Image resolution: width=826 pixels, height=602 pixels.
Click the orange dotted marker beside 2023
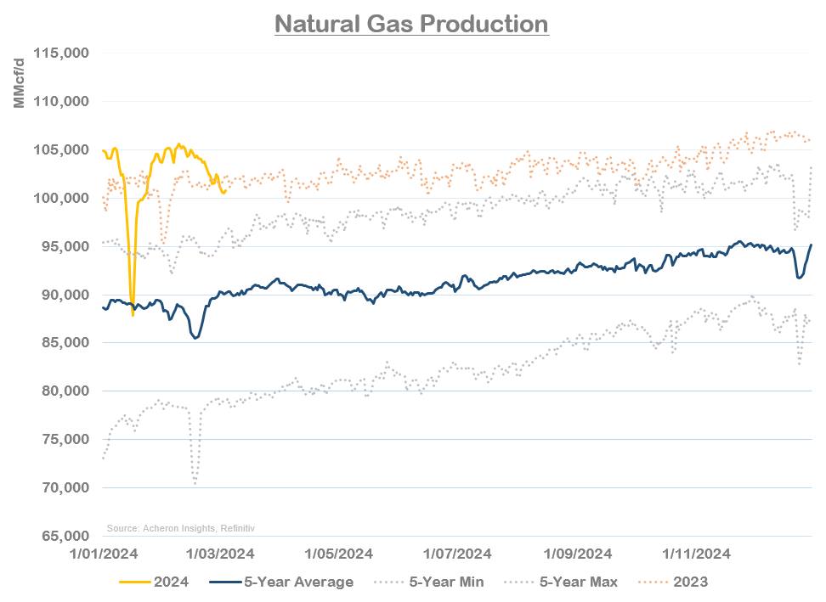tap(652, 582)
